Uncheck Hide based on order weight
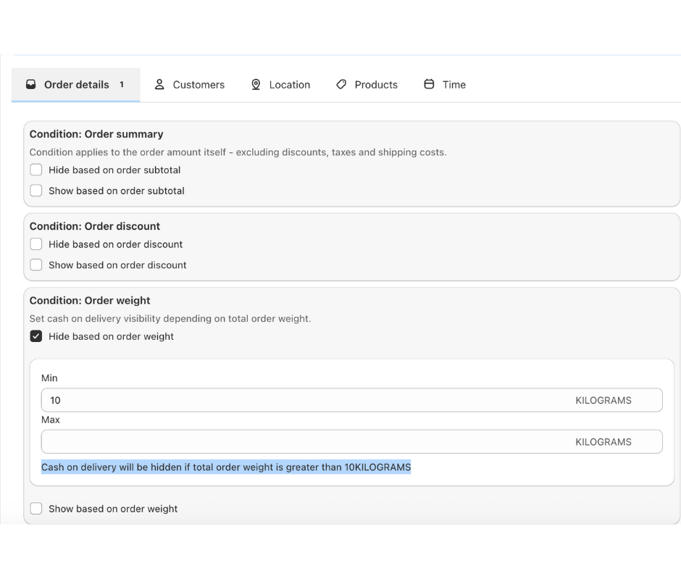This screenshot has width=681, height=571. [36, 336]
